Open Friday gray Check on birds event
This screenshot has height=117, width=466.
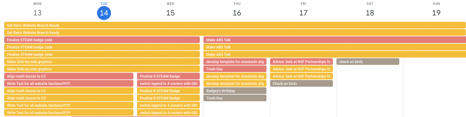pyautogui.click(x=301, y=83)
